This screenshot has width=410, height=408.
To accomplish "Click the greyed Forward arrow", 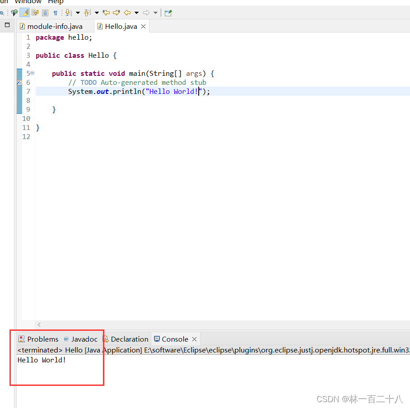I will [146, 13].
